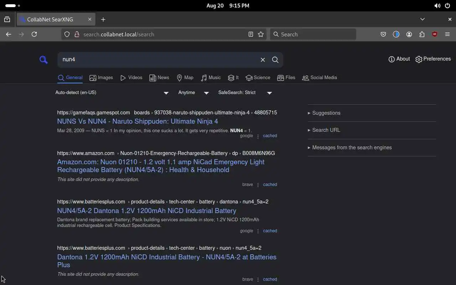Go forward one page
The height and width of the screenshot is (285, 456).
tap(21, 34)
